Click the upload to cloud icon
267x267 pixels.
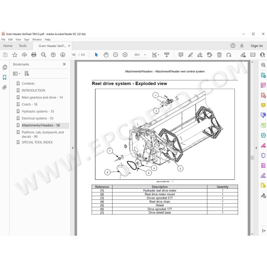click(x=24, y=55)
